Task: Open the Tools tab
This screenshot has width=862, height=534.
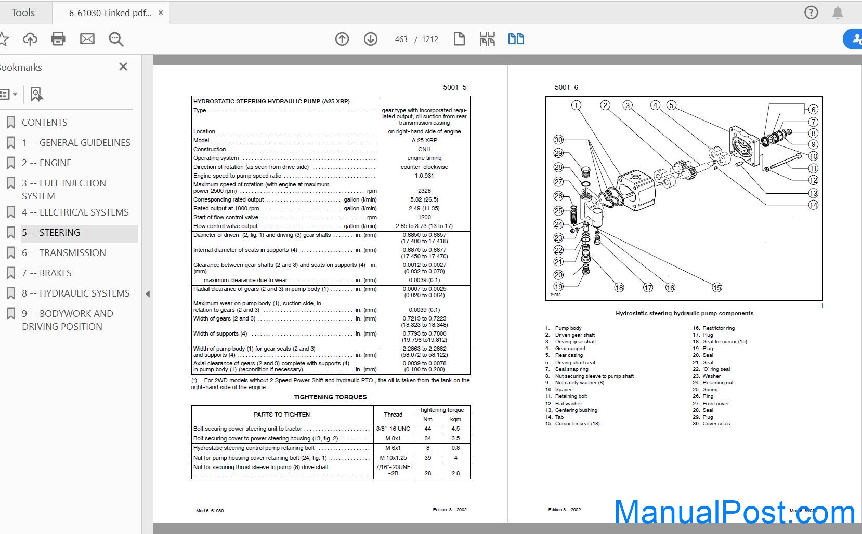Action: pos(23,12)
